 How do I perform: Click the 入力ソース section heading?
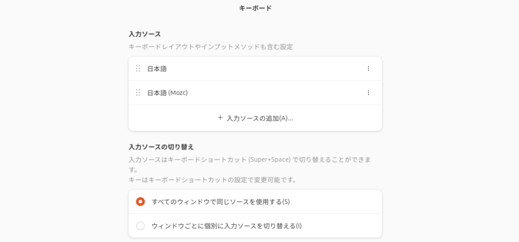(144, 34)
